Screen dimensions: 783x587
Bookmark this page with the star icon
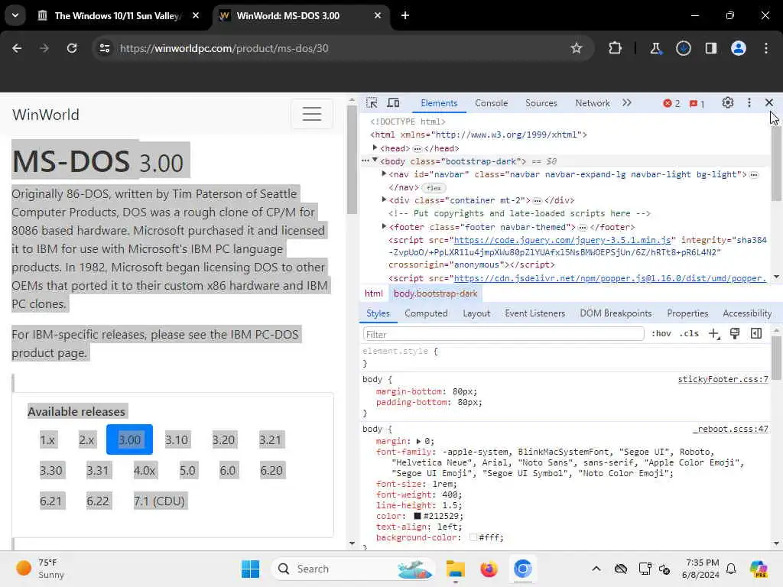click(577, 48)
